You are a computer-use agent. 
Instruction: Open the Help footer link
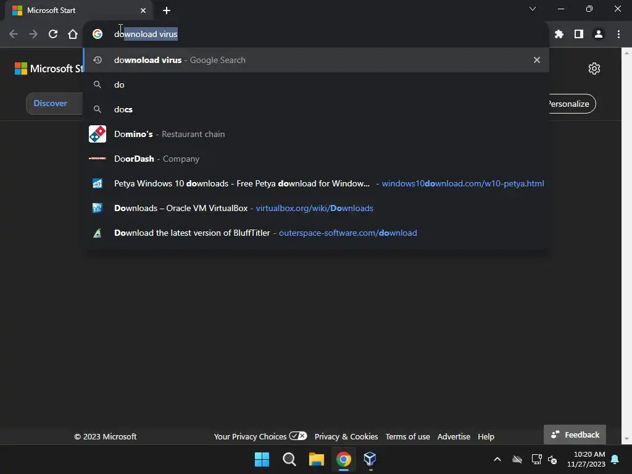pos(486,436)
